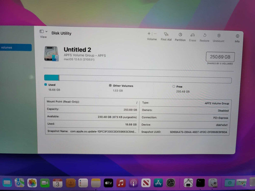Click the empty free segment of the storage bar
The width and height of the screenshot is (255, 191).
[x=145, y=79]
